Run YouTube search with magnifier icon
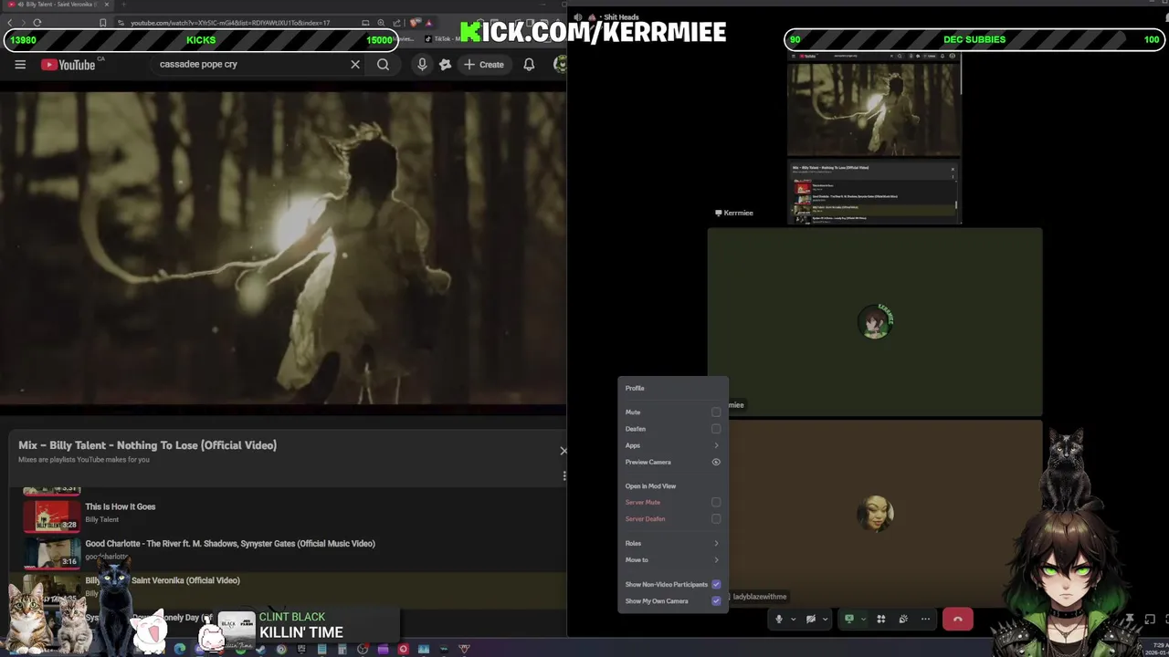The width and height of the screenshot is (1169, 657). click(x=384, y=65)
